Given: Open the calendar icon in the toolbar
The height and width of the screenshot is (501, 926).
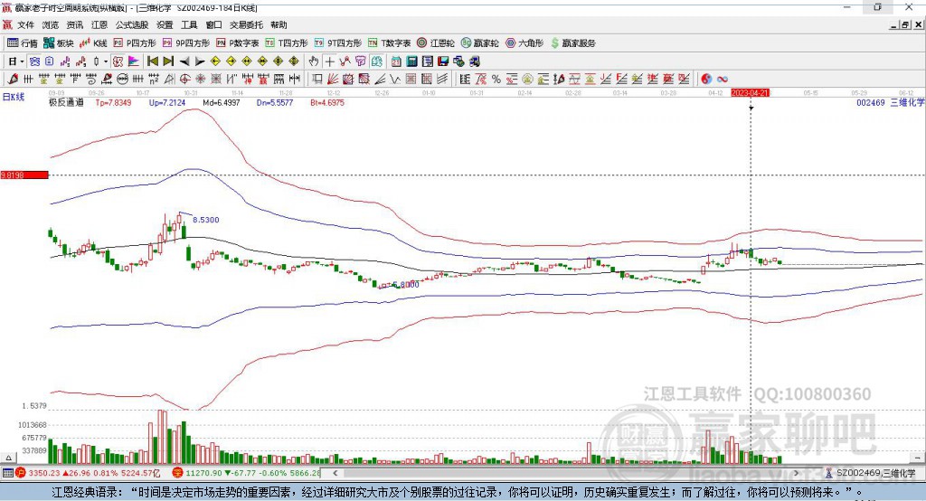Looking at the screenshot, I should [396, 61].
